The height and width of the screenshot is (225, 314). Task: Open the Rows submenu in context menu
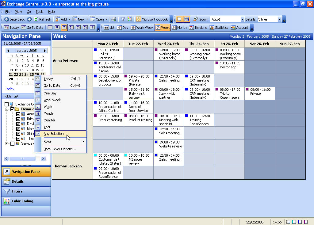tap(60, 141)
